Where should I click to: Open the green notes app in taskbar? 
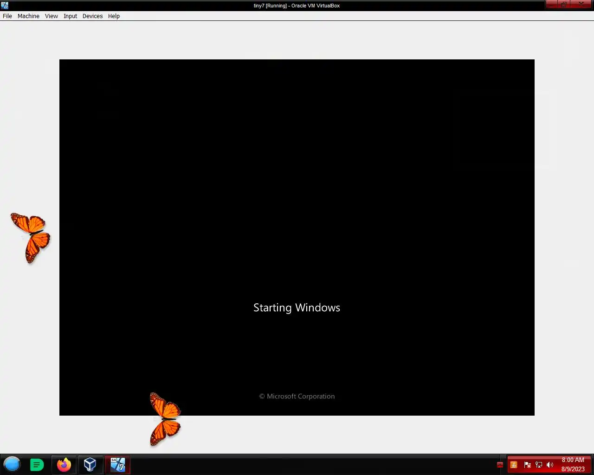[37, 464]
